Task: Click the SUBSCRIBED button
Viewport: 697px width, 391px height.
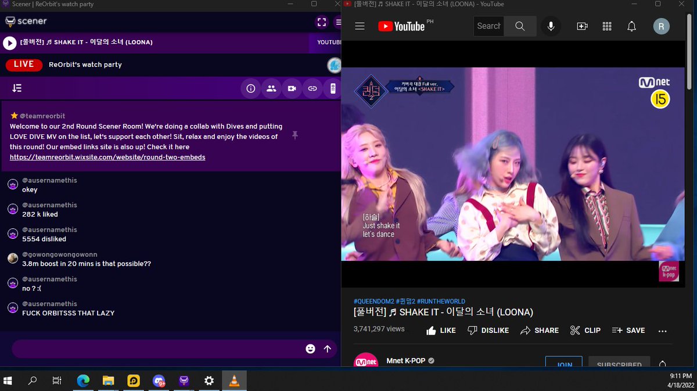Action: (x=619, y=362)
